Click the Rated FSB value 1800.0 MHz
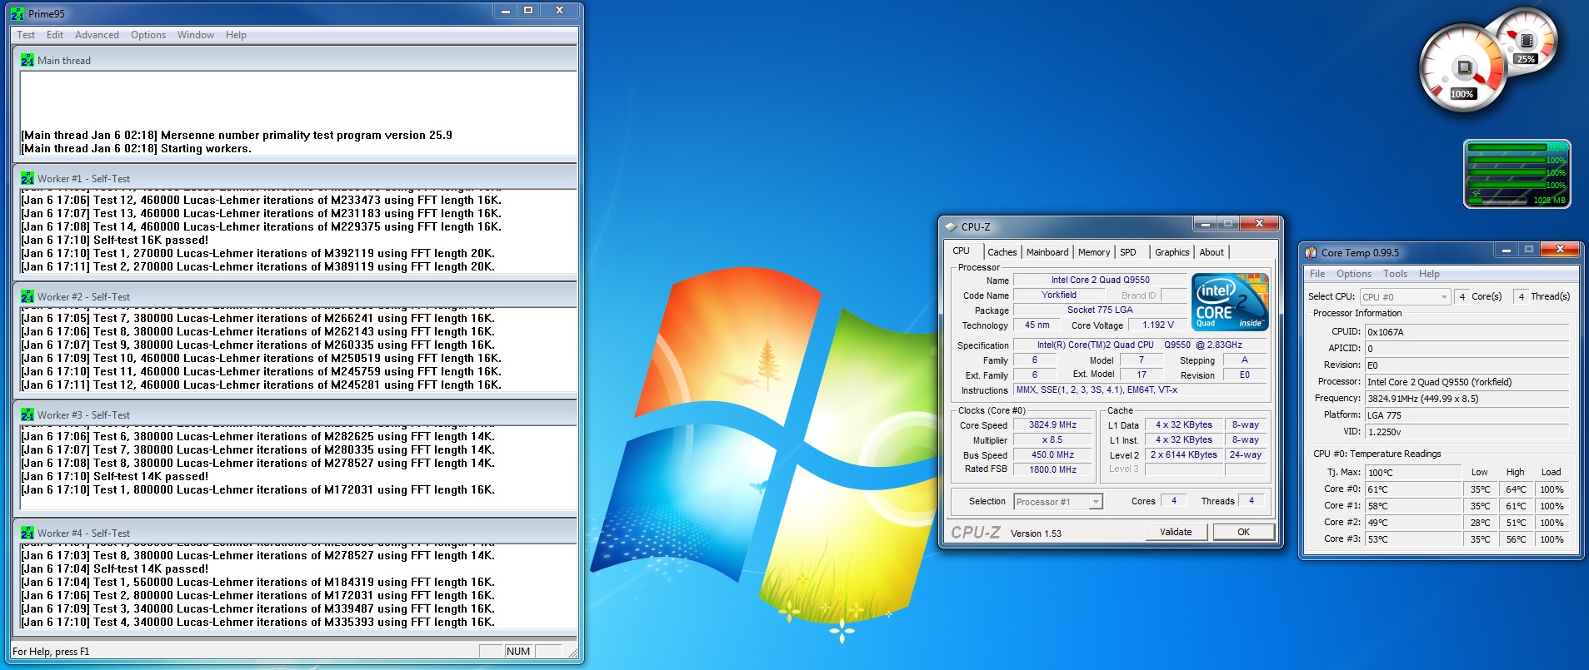 point(1052,469)
